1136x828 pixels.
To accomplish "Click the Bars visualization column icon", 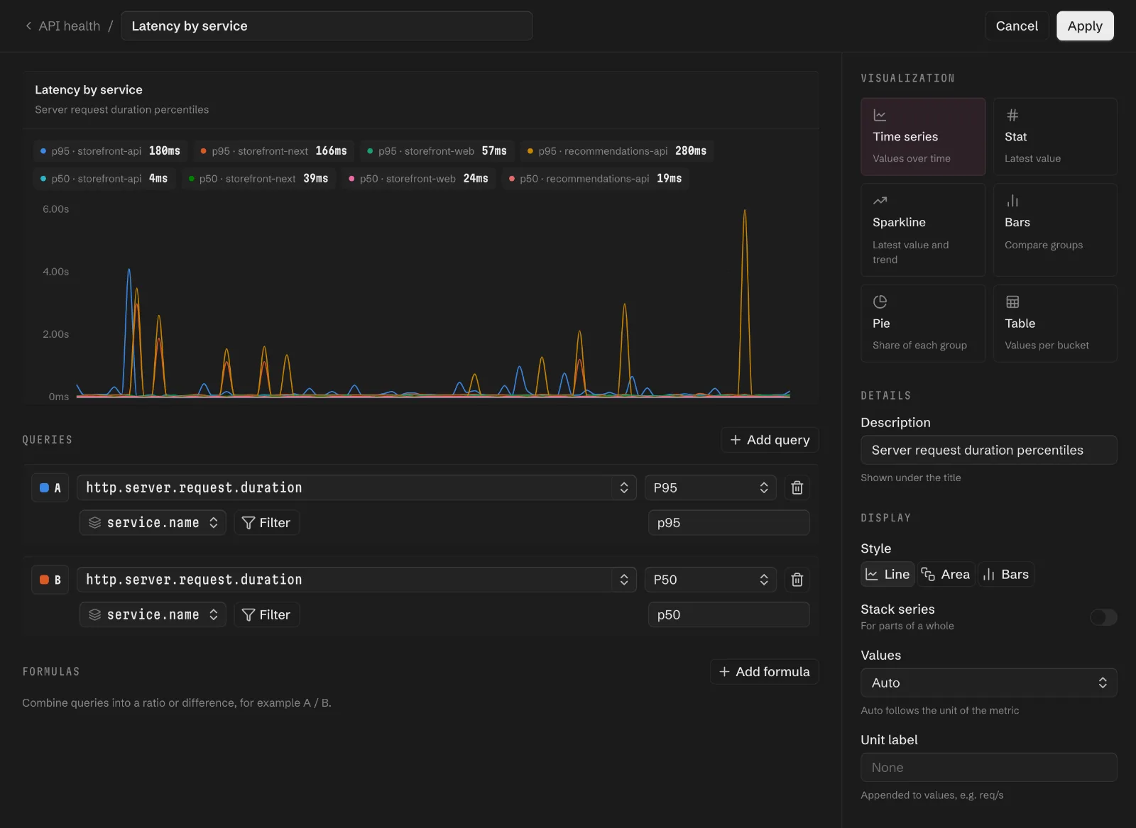I will pos(1012,201).
